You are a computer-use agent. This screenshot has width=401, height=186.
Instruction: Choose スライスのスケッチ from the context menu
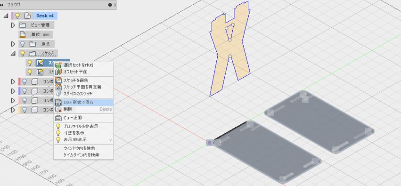(83, 94)
